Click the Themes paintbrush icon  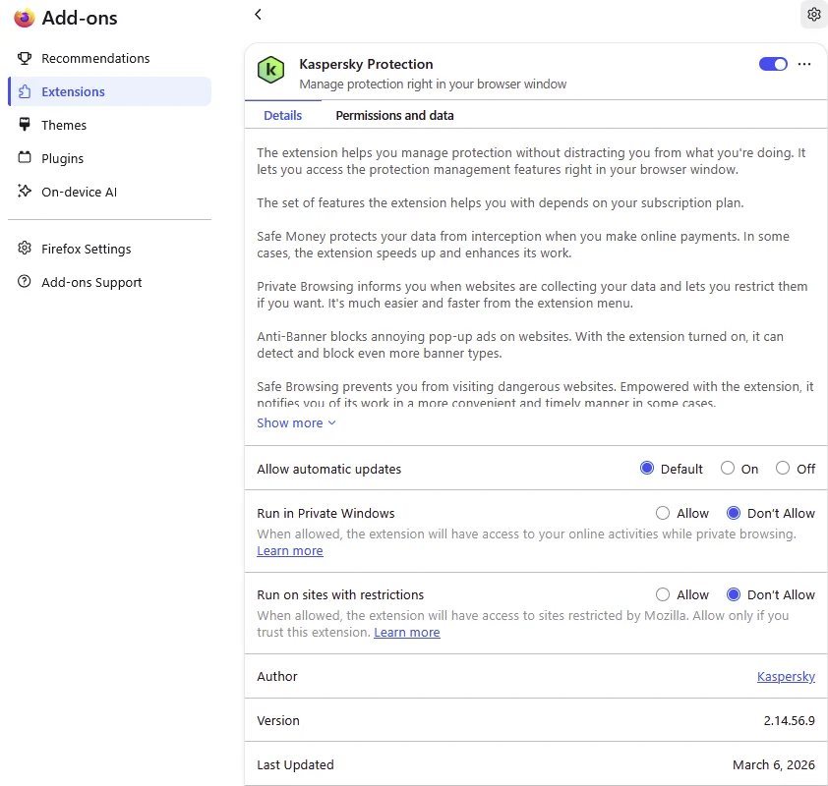tap(25, 125)
